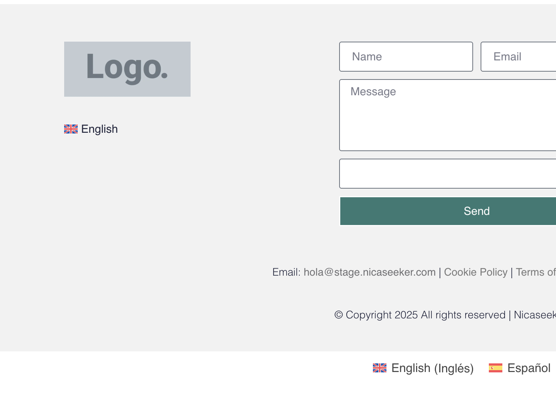556x396 pixels.
Task: Click the Nicaseeker link after copyright
Action: [x=535, y=315]
